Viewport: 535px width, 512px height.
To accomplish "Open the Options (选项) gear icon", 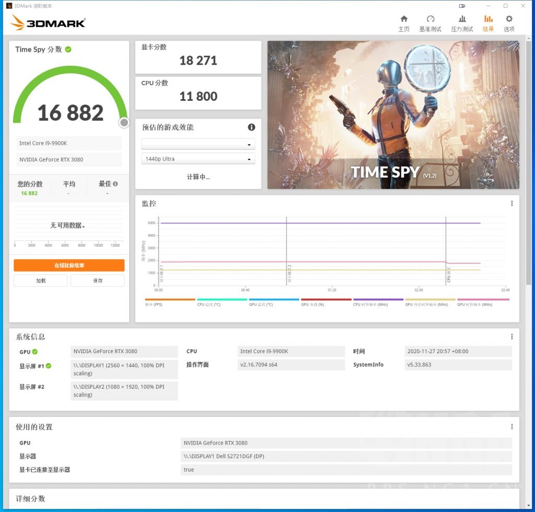I will coord(509,23).
